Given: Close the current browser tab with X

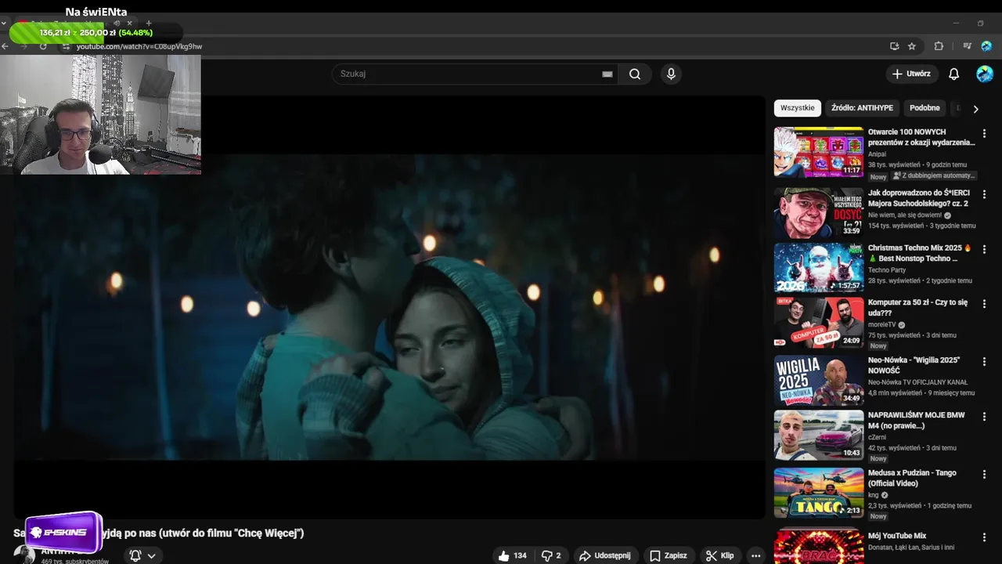Looking at the screenshot, I should pyautogui.click(x=130, y=23).
